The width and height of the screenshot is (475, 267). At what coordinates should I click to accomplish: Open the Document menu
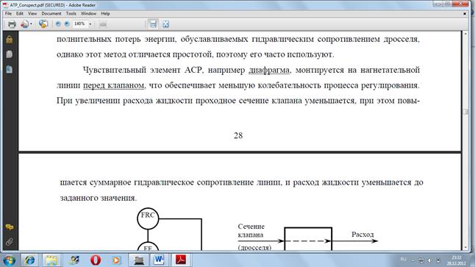(51, 14)
